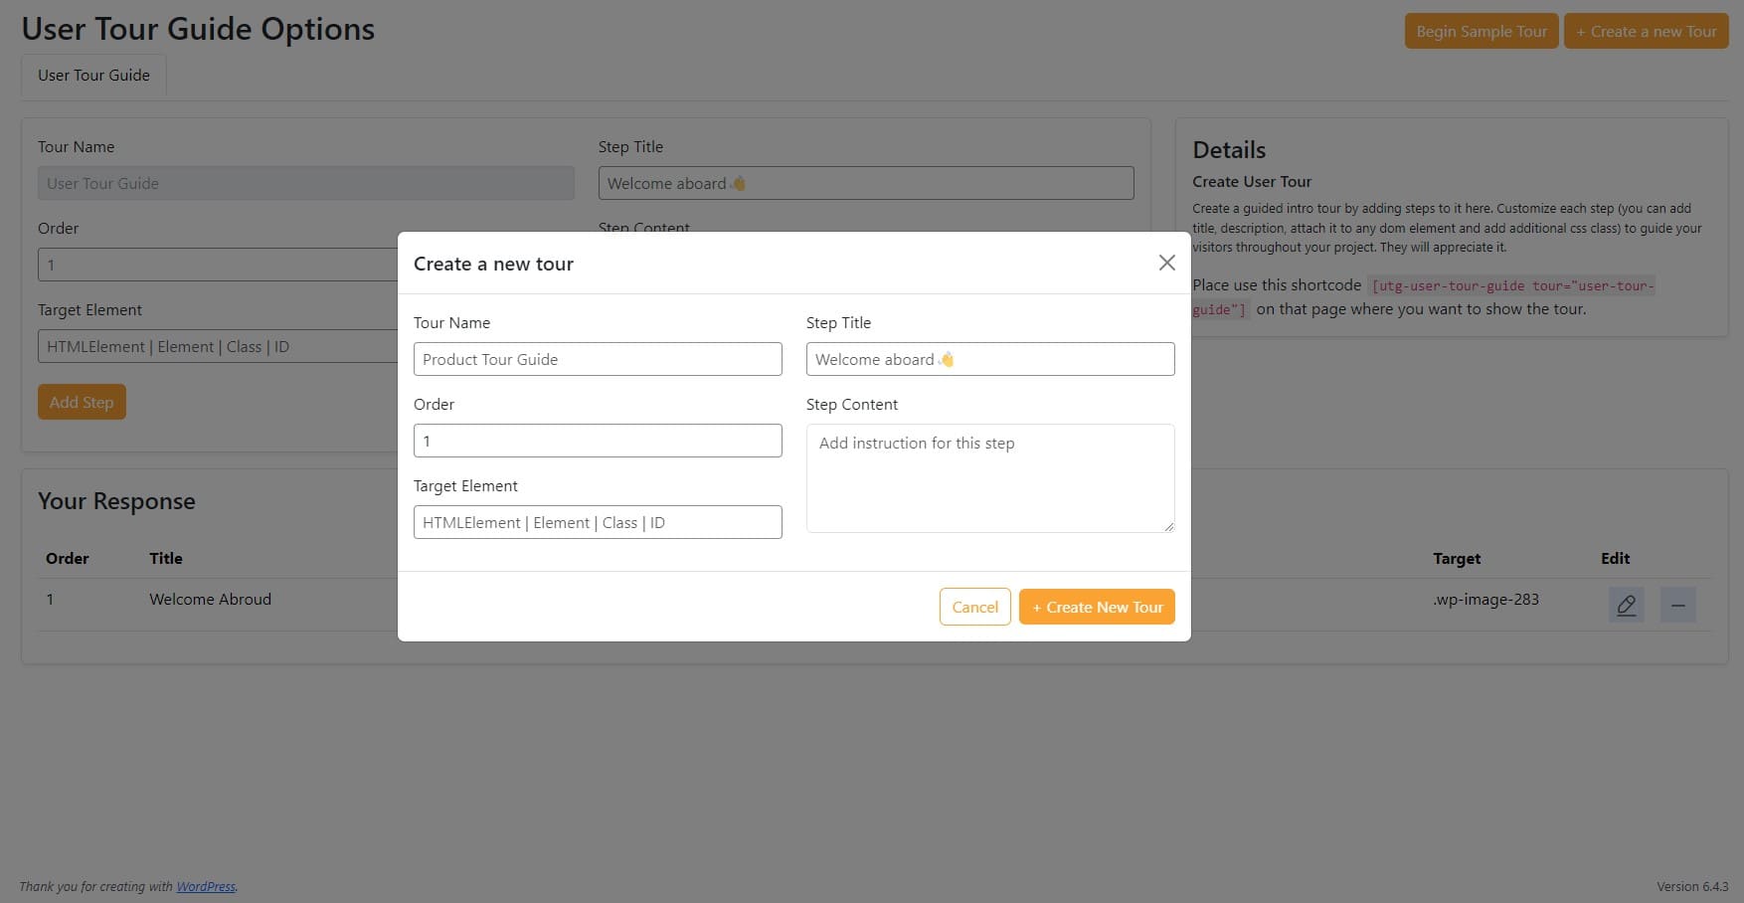Open the User Tour Guide tab
Image resolution: width=1744 pixels, height=903 pixels.
pyautogui.click(x=93, y=76)
